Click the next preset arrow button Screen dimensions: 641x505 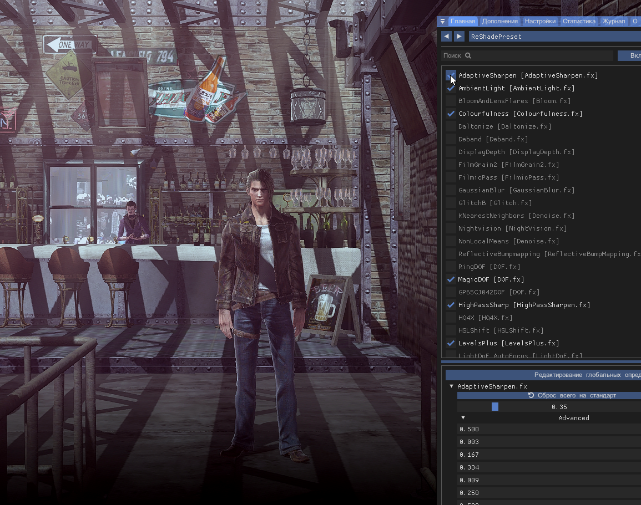point(459,37)
